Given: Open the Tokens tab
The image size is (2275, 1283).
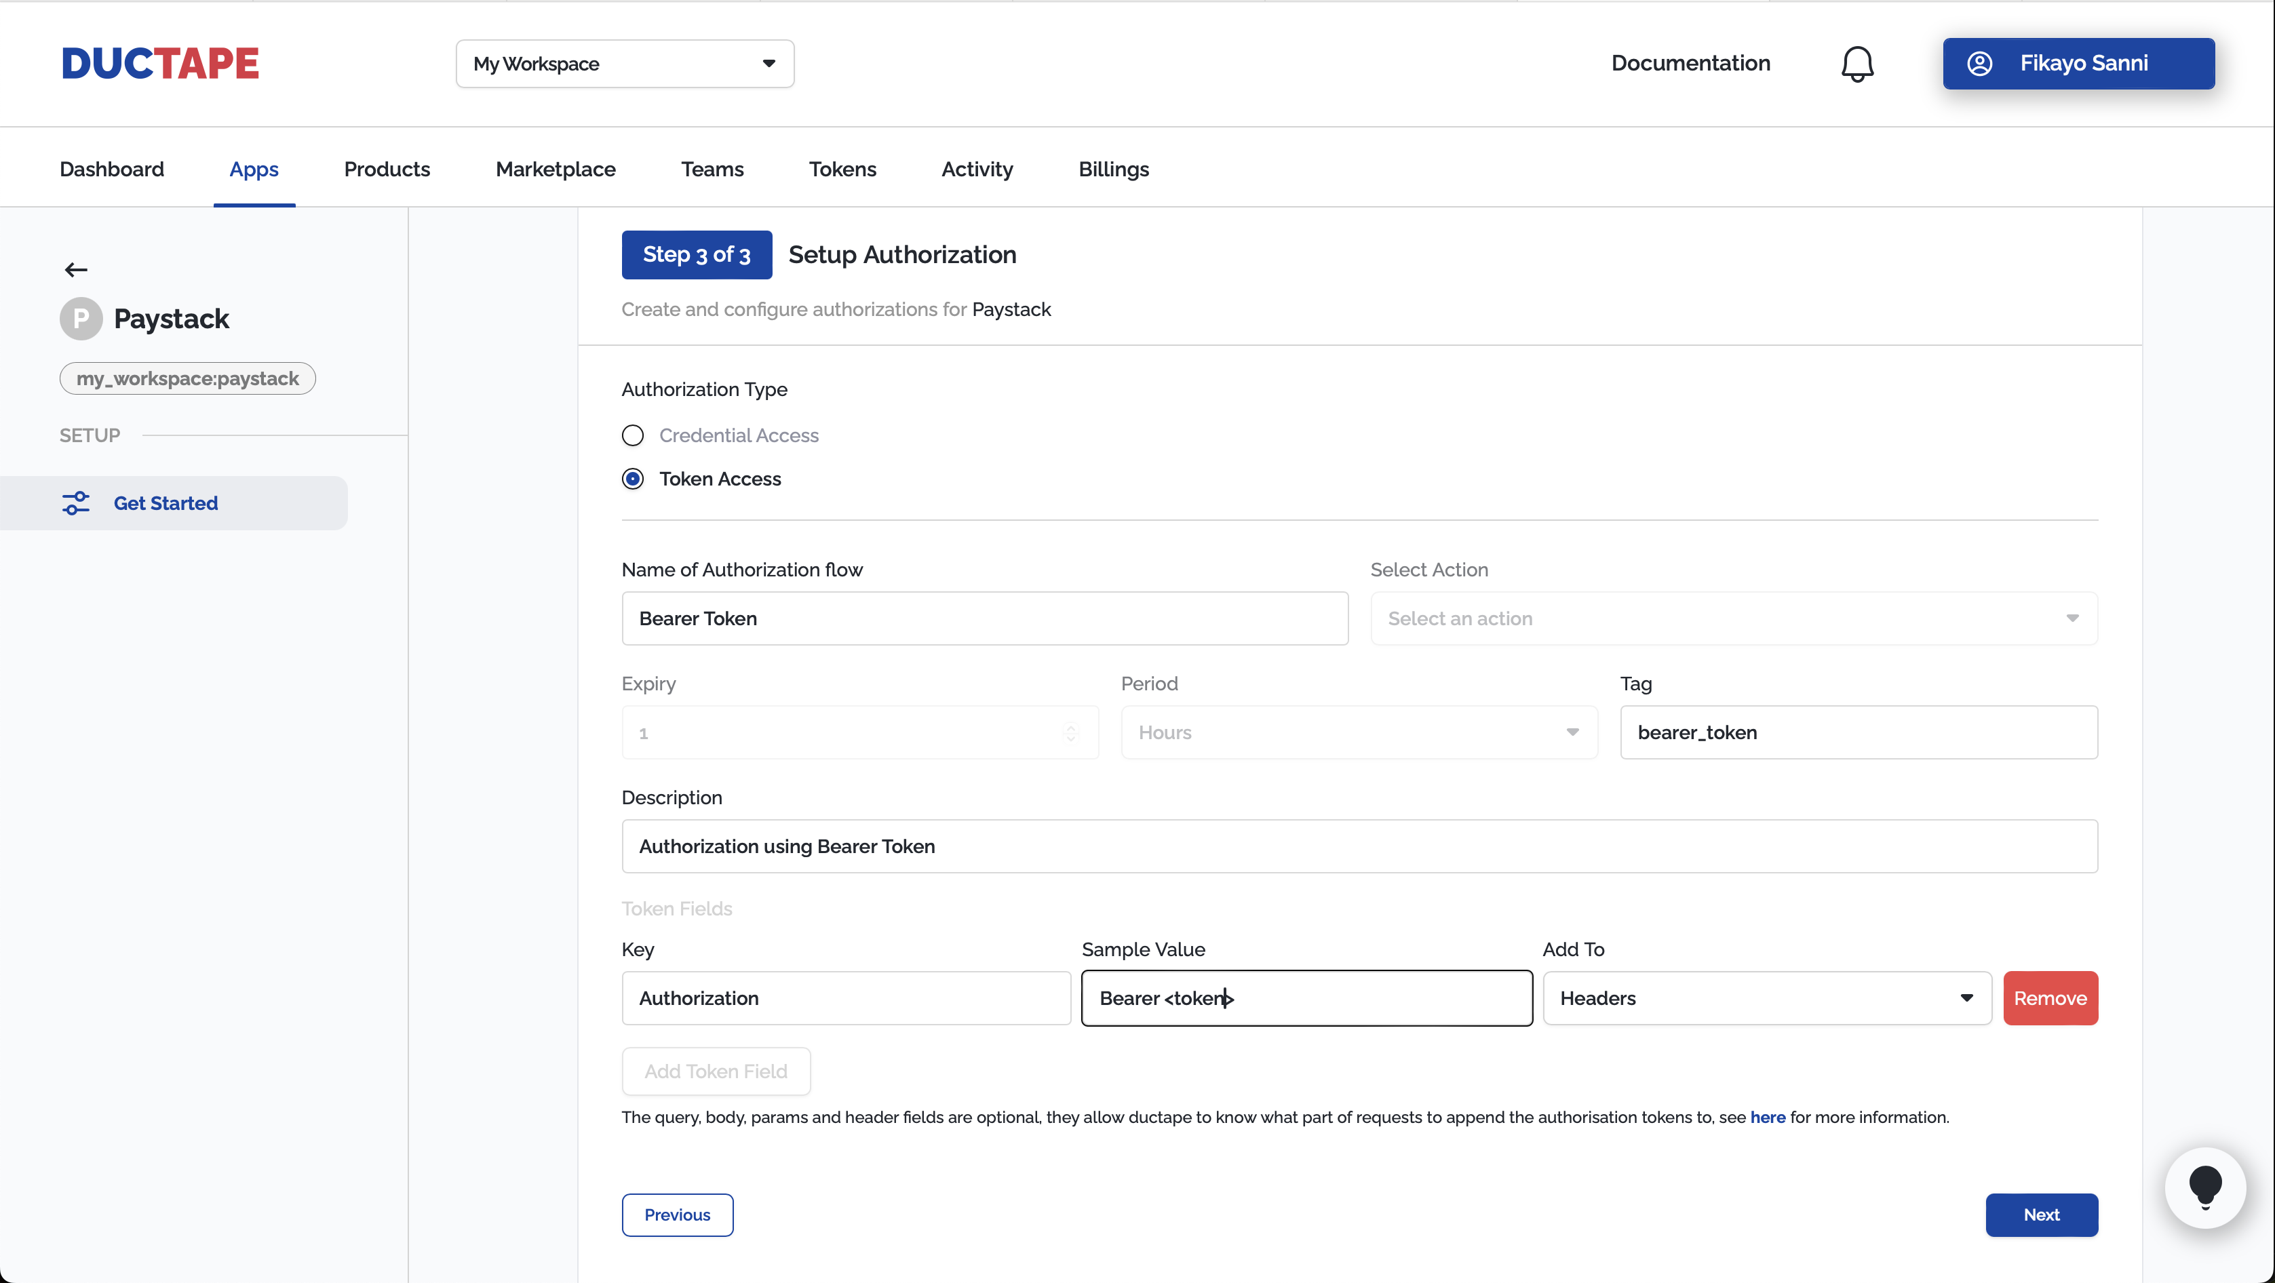Looking at the screenshot, I should coord(842,169).
